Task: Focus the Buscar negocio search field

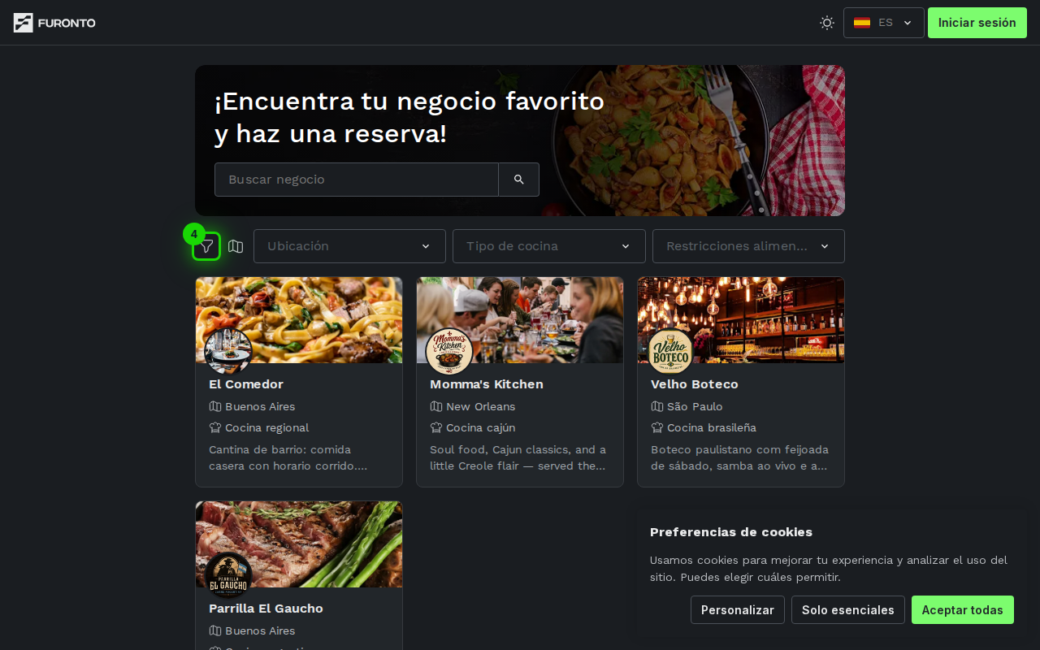Action: pos(357,180)
